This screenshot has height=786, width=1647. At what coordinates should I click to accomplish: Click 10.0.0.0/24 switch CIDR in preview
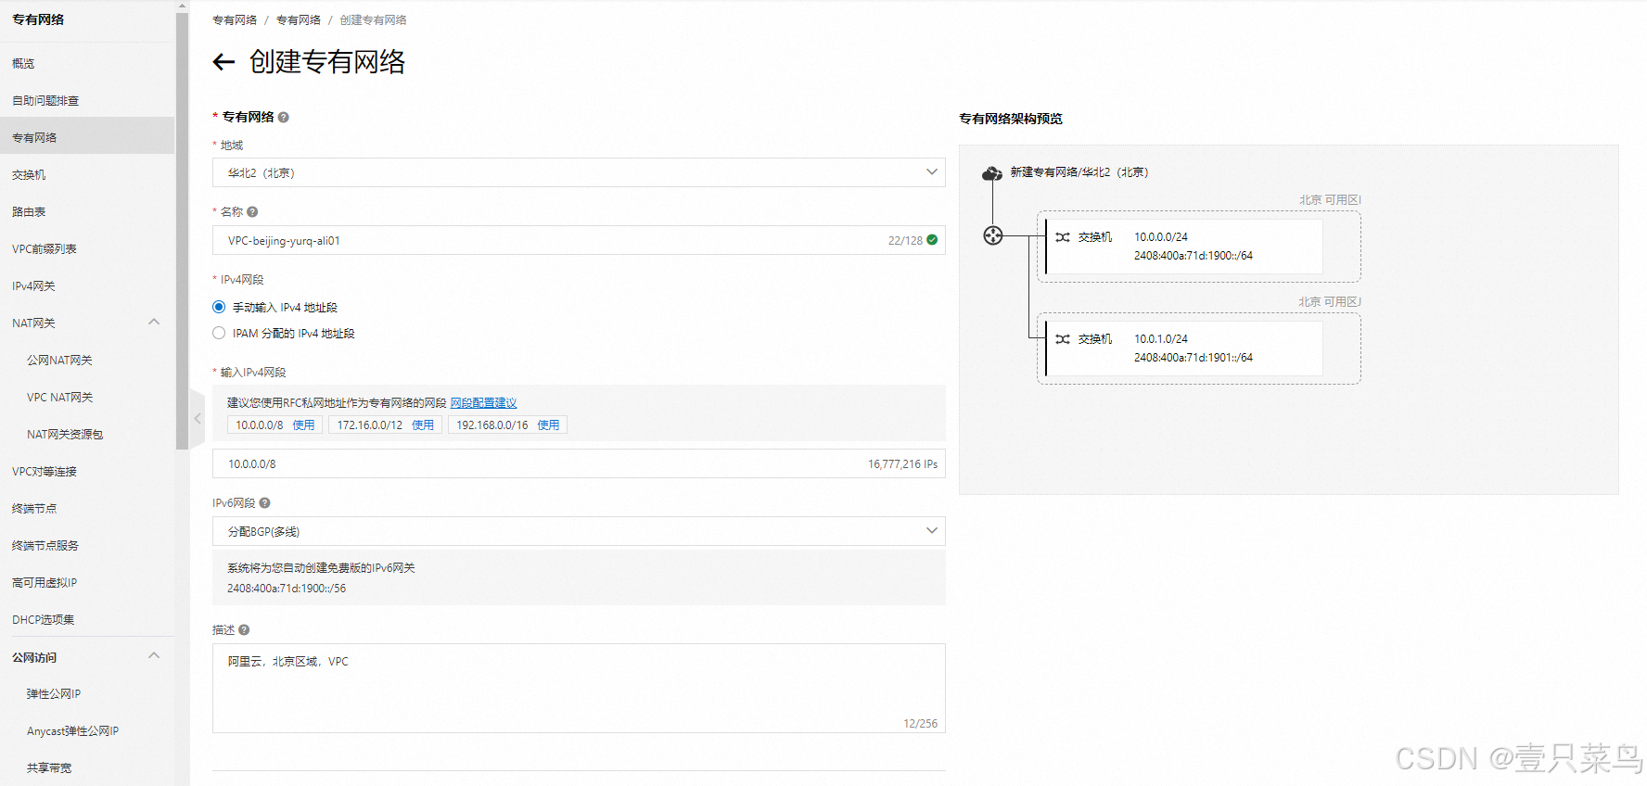(x=1161, y=237)
